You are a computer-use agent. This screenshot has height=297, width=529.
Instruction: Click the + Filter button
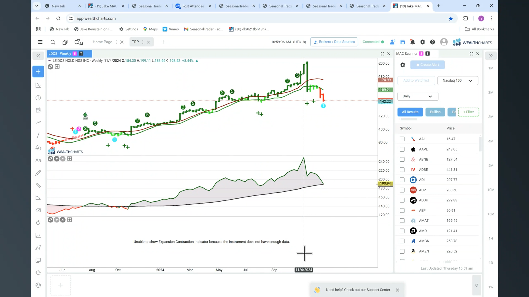468,112
